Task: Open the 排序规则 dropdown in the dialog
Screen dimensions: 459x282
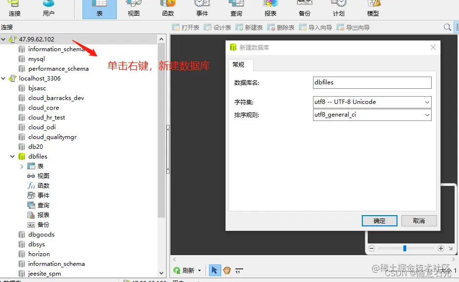Action: (x=428, y=115)
